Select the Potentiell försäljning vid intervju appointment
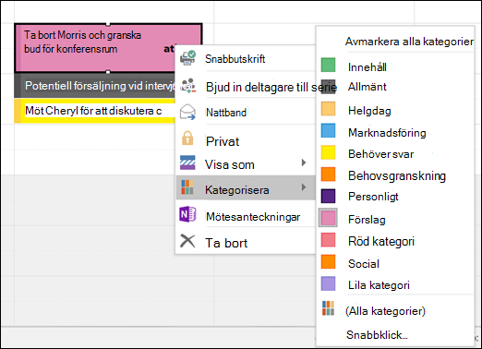This screenshot has width=482, height=349. click(95, 86)
